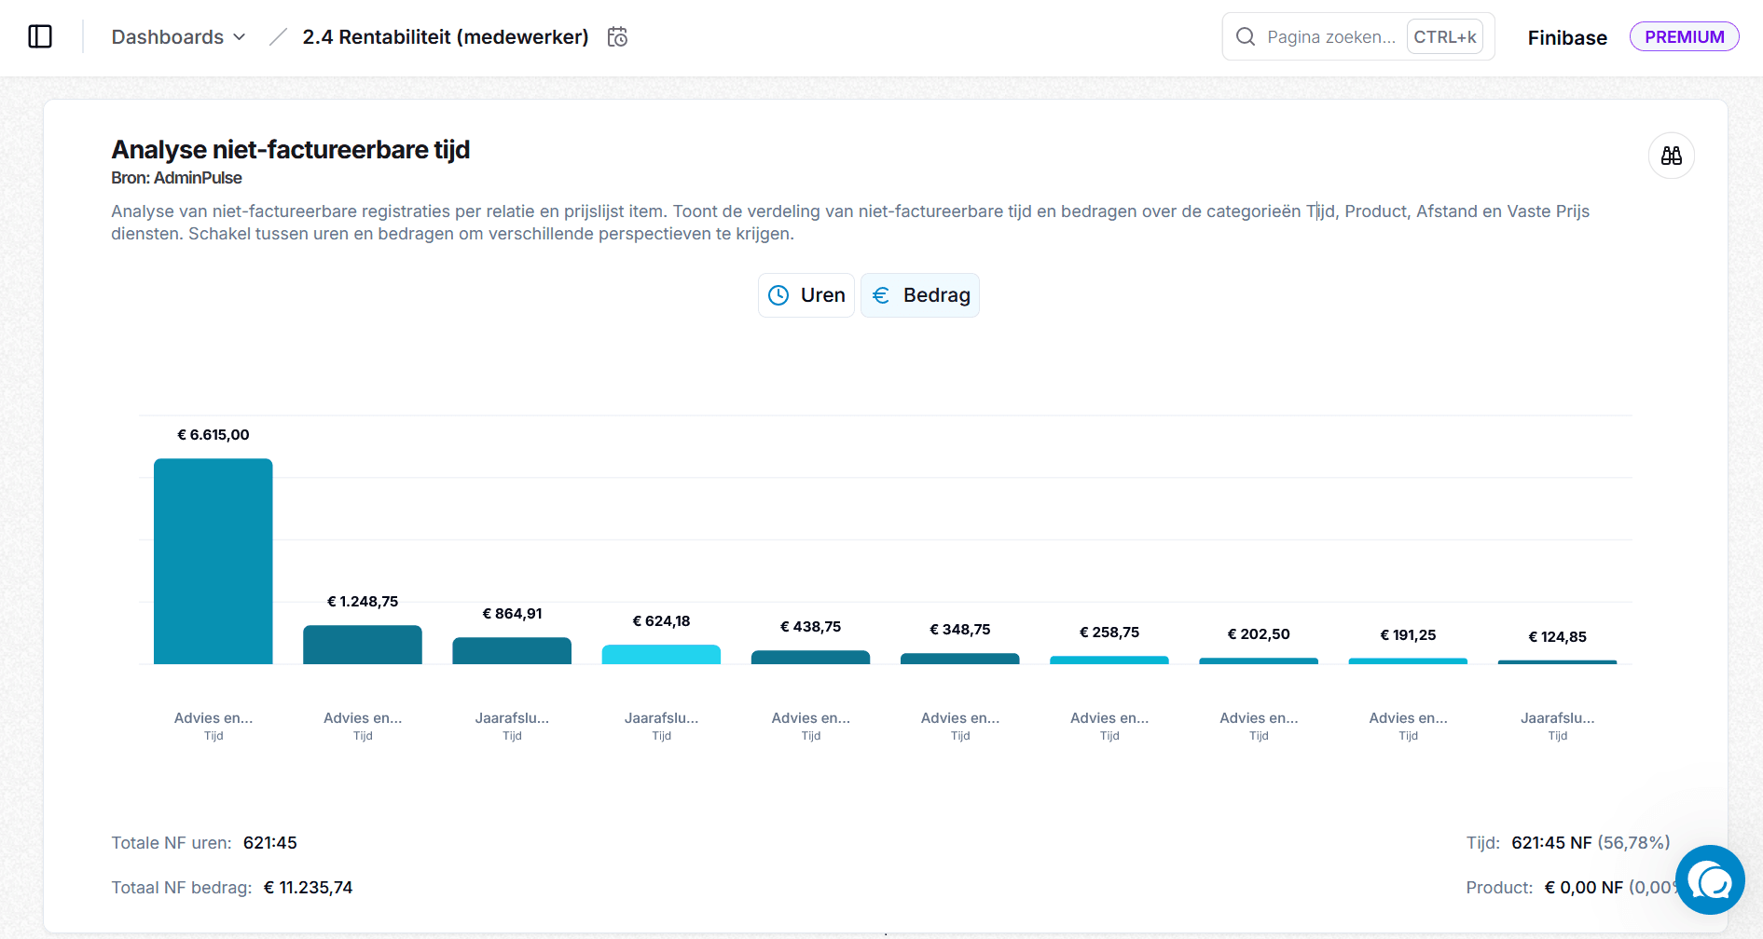Select the 2.4 Rentabiliteit (medewerker) breadcrumb

click(445, 36)
